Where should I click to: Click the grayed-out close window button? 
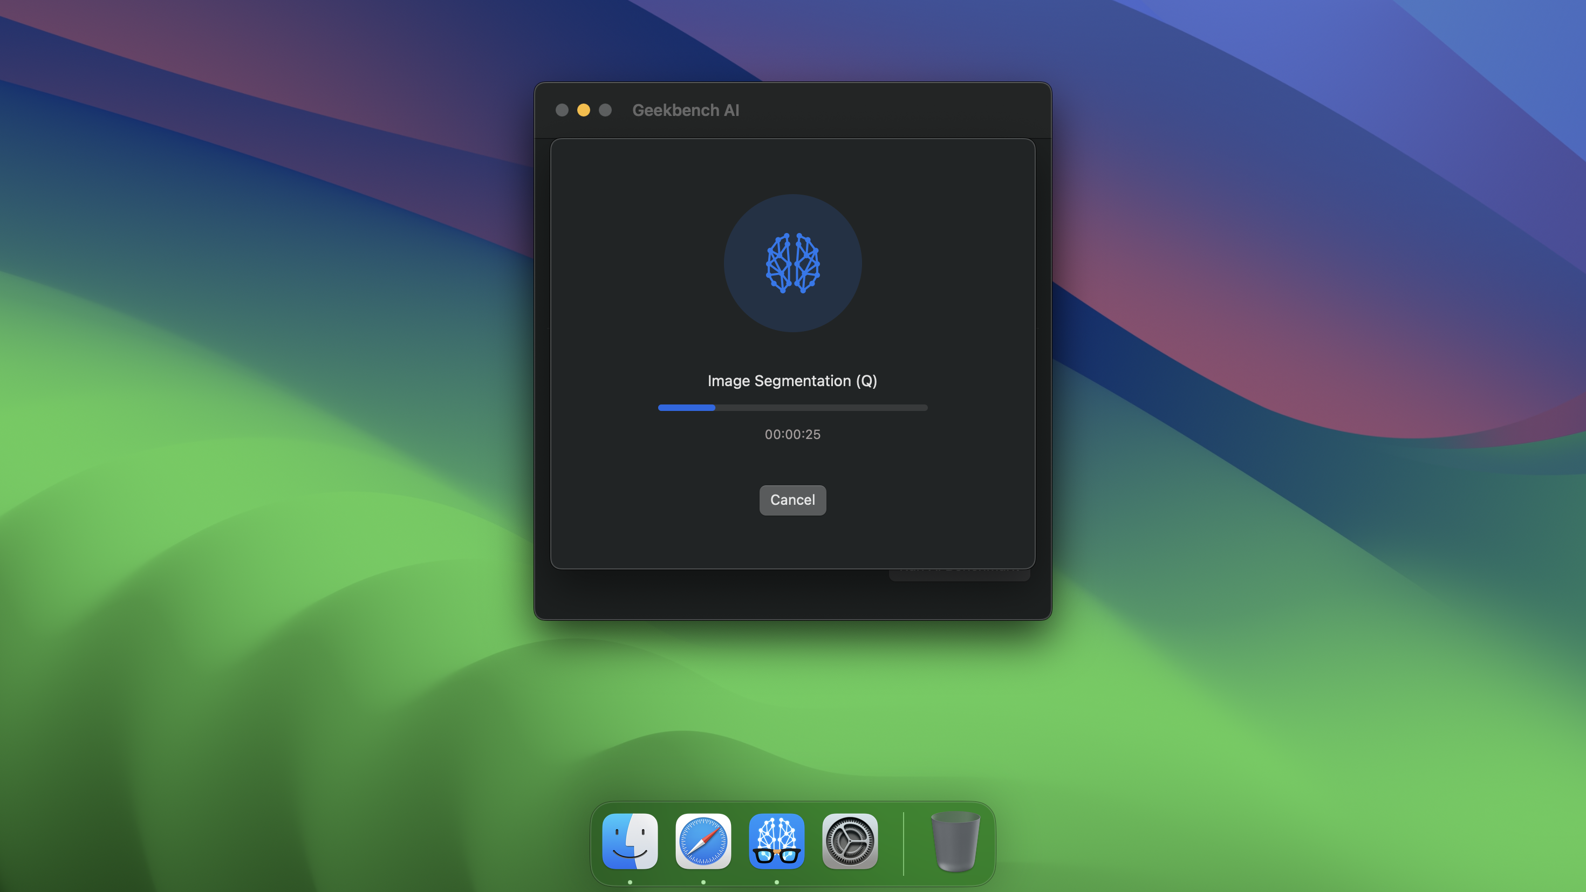tap(562, 110)
